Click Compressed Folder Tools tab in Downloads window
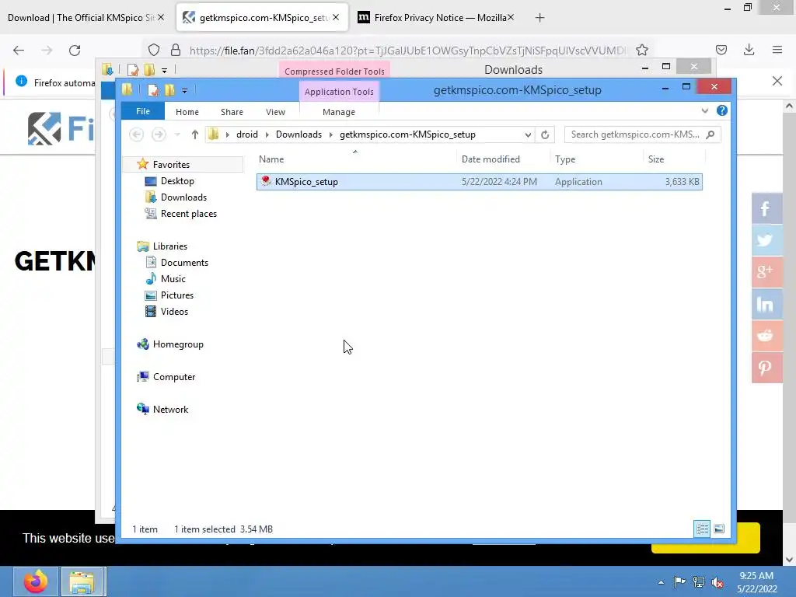This screenshot has height=597, width=796. (x=334, y=72)
